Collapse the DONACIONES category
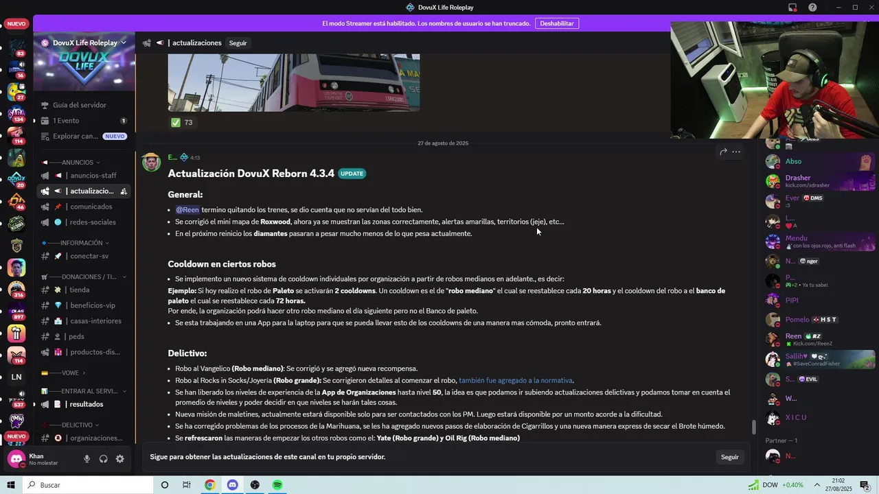Viewport: 879px width, 494px height. pyautogui.click(x=84, y=277)
